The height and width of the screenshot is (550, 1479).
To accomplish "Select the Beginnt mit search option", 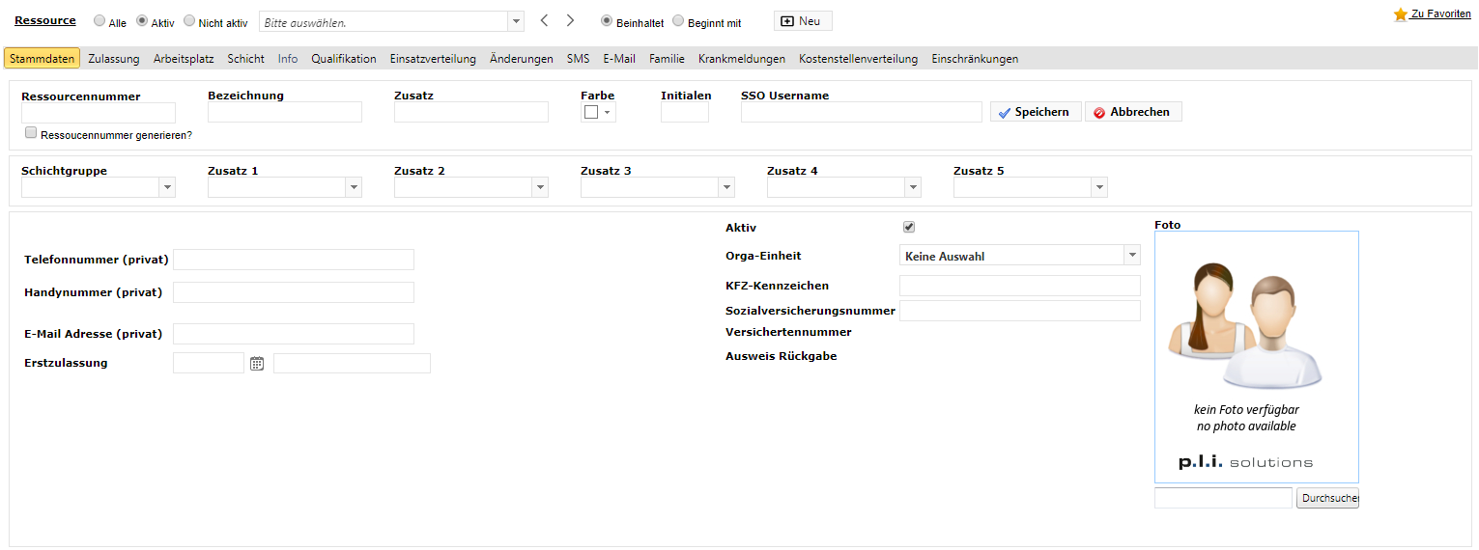I will 678,20.
